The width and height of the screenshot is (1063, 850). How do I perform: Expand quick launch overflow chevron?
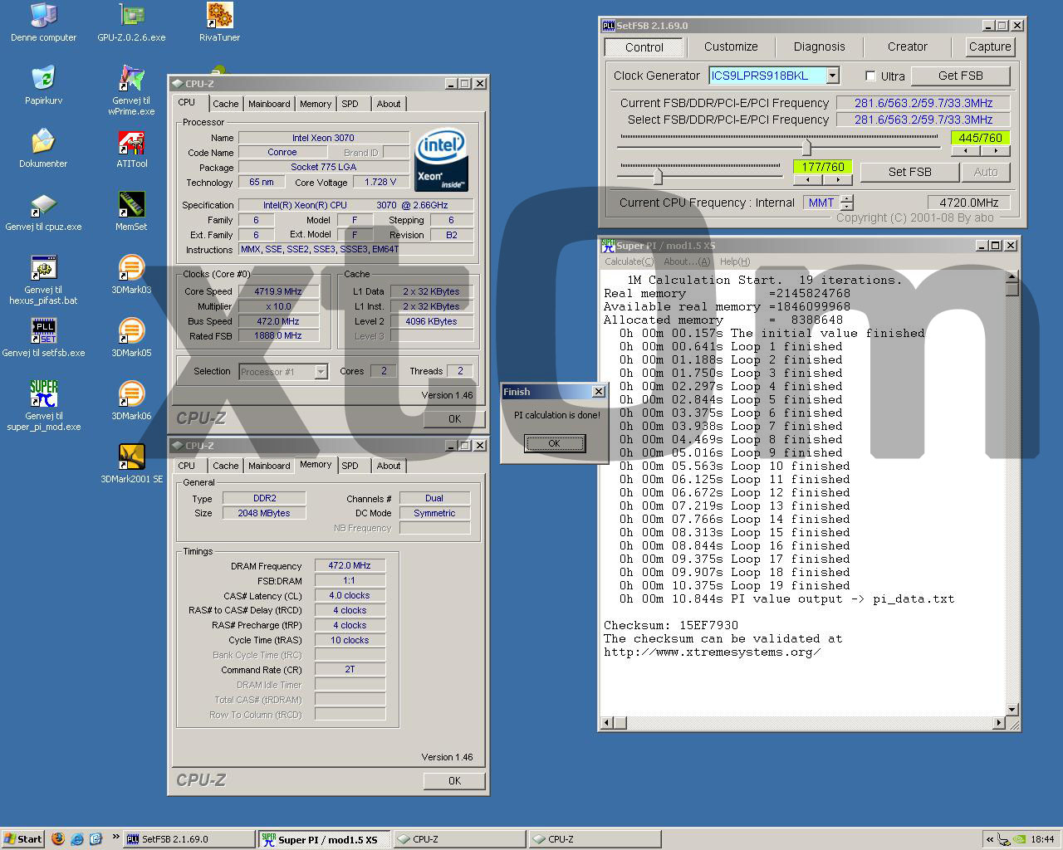click(x=115, y=837)
